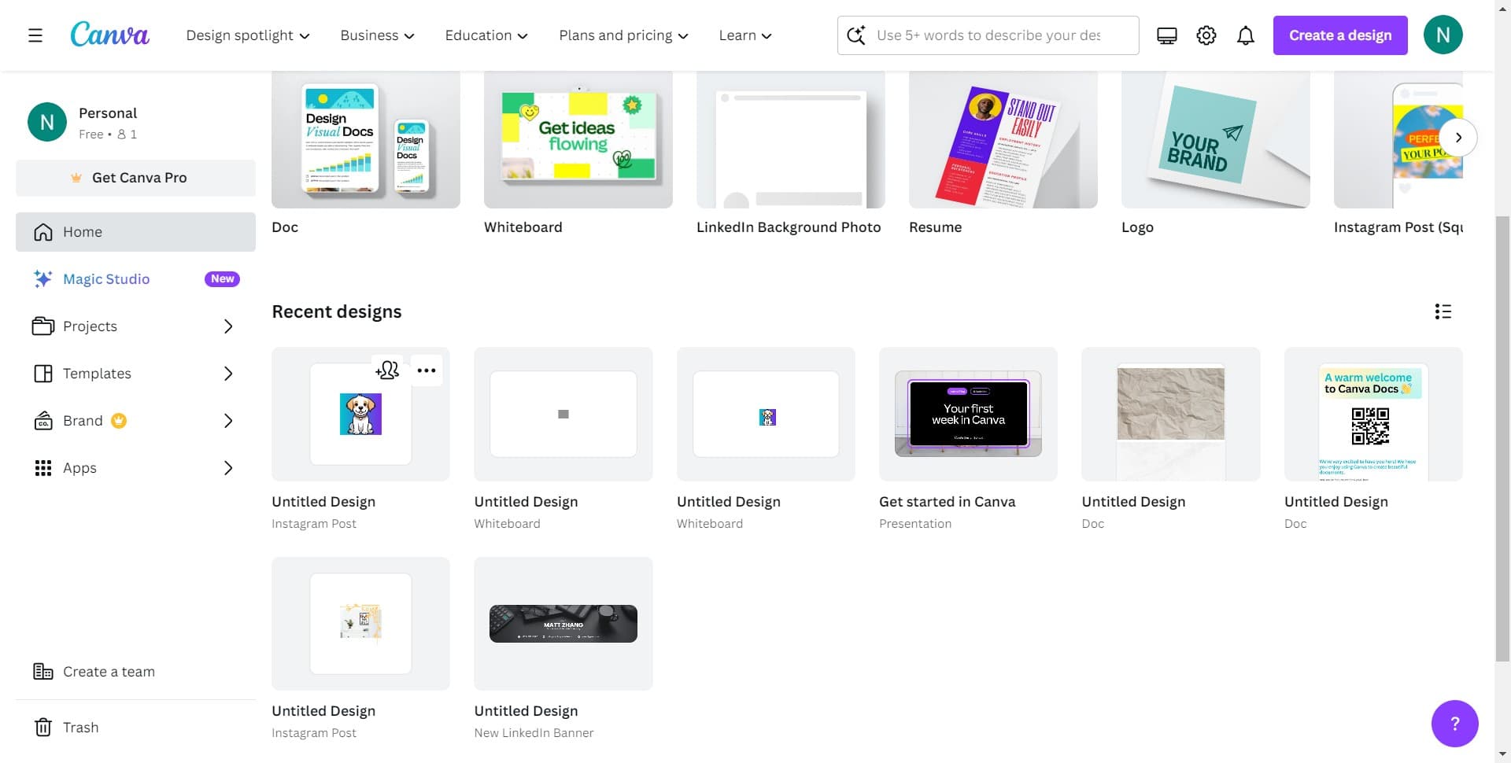This screenshot has width=1511, height=763.
Task: Open the Get started in Canva title
Action: click(x=947, y=502)
